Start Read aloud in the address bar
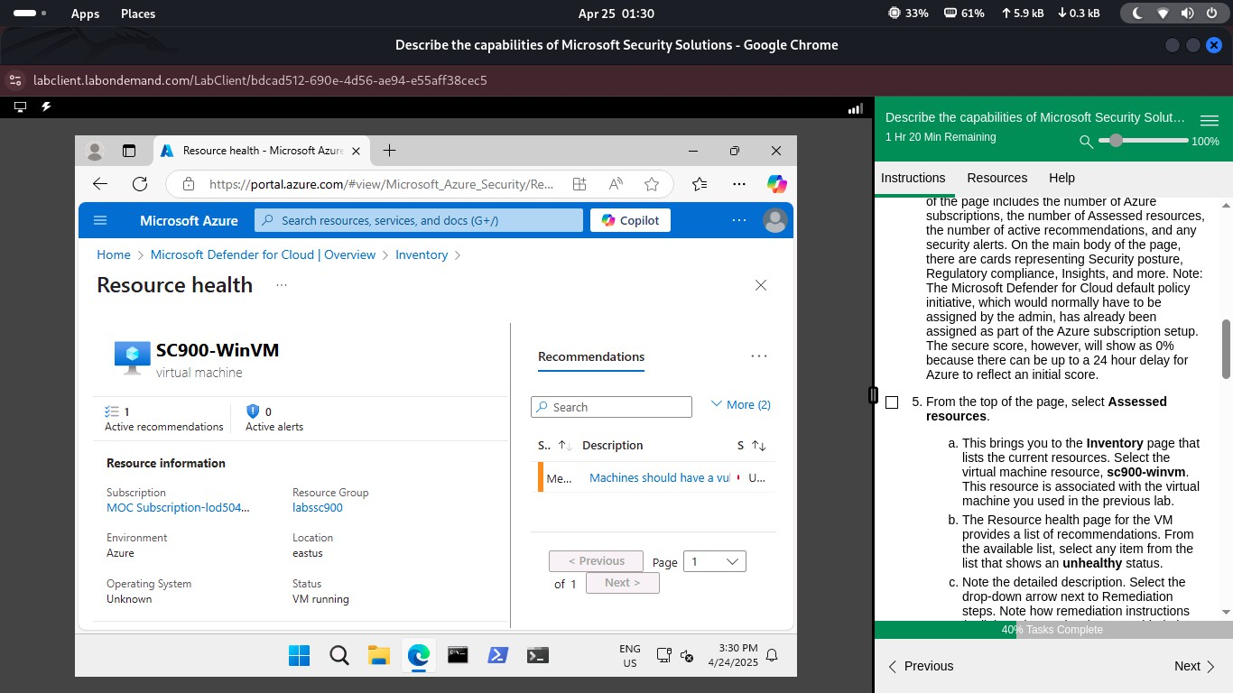Viewport: 1233px width, 693px height. click(x=615, y=183)
